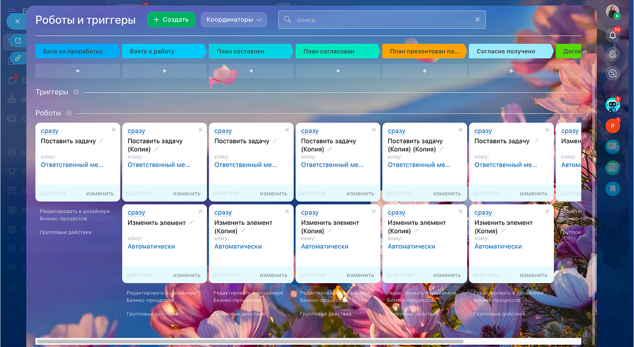Open the panel in a new window

[x=18, y=41]
